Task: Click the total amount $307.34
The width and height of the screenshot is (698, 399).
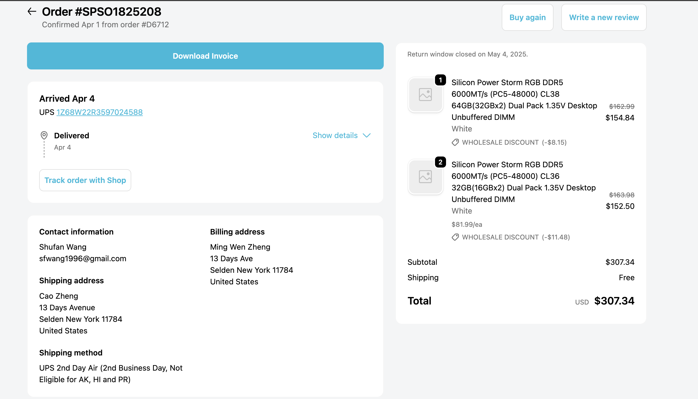Action: click(614, 301)
